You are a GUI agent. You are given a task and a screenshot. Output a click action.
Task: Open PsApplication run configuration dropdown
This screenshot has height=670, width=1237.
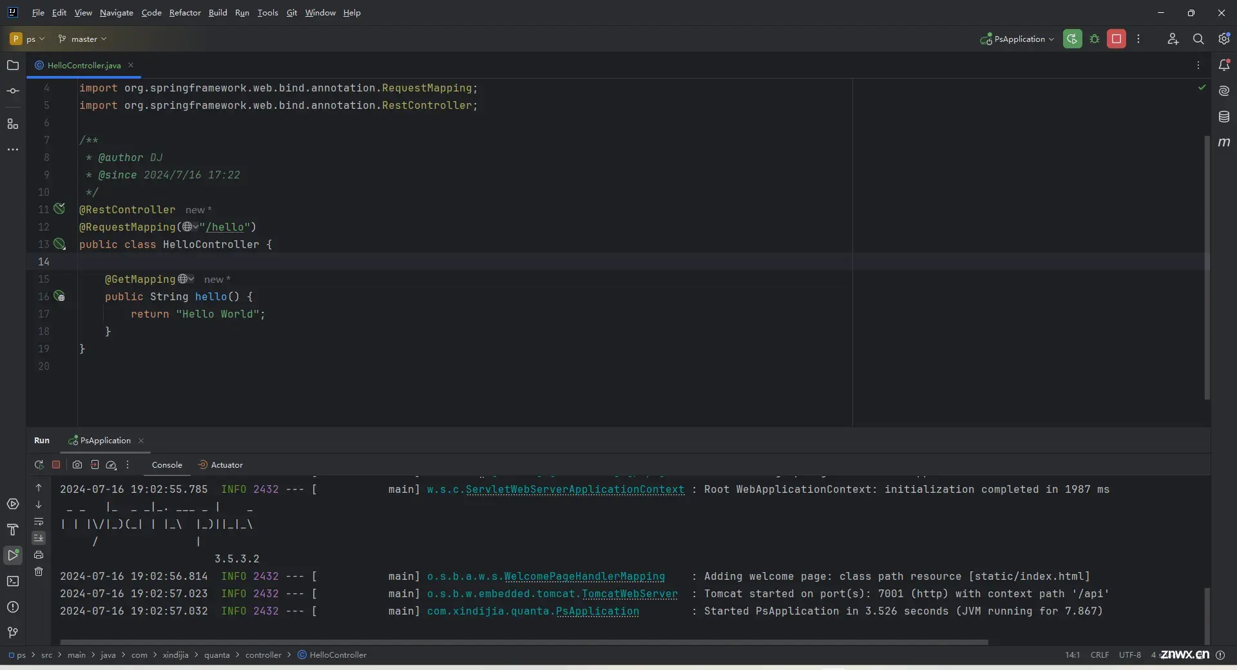tap(1017, 39)
